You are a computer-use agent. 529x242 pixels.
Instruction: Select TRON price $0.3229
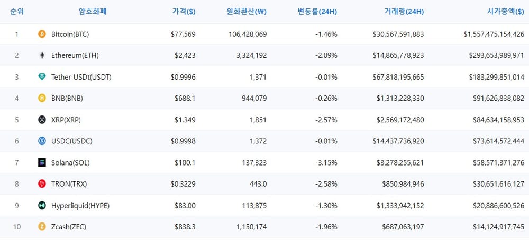tap(183, 184)
